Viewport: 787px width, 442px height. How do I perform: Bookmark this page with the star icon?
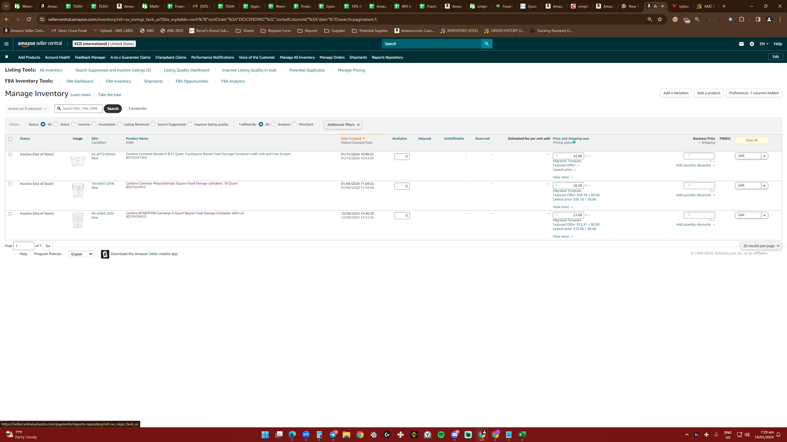point(660,19)
